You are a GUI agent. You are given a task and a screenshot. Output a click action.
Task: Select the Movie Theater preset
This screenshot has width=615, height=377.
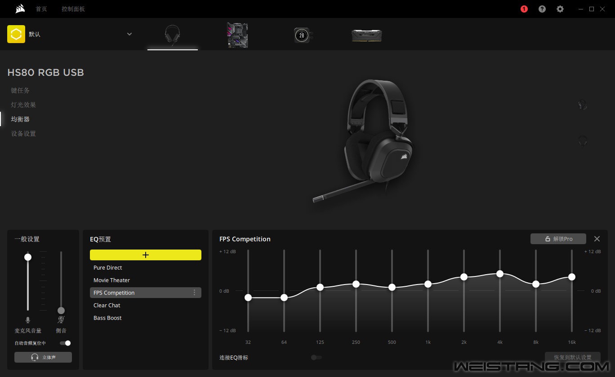146,280
